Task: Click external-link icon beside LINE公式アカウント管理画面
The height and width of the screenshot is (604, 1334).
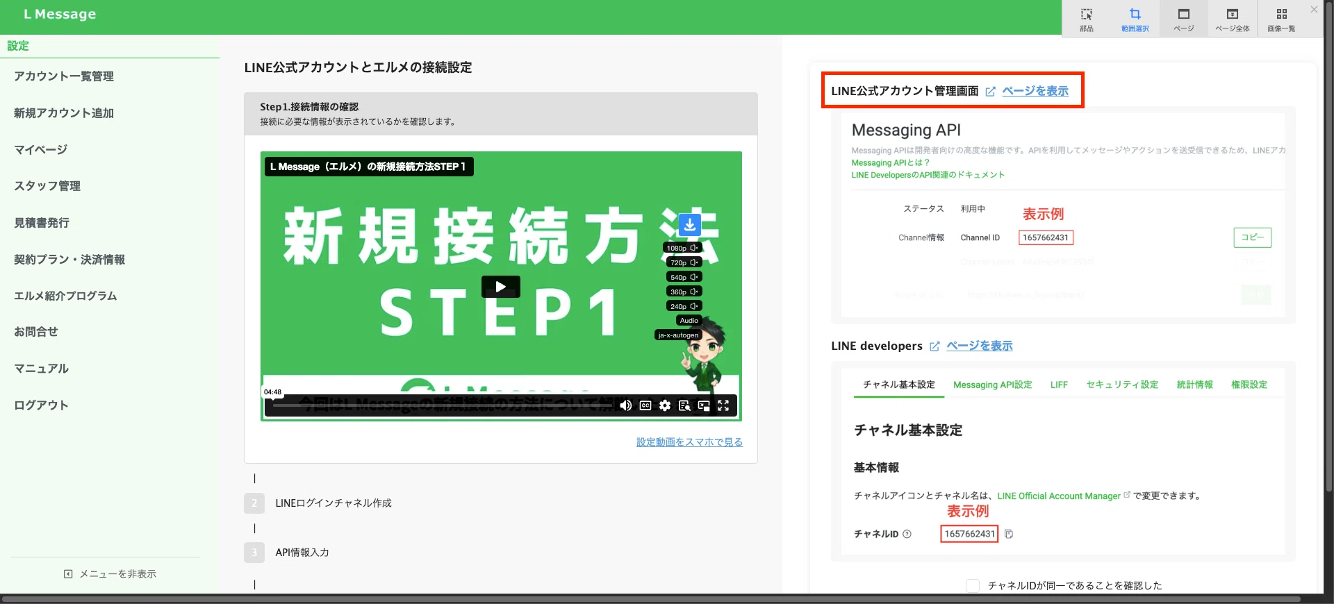Action: pyautogui.click(x=990, y=92)
